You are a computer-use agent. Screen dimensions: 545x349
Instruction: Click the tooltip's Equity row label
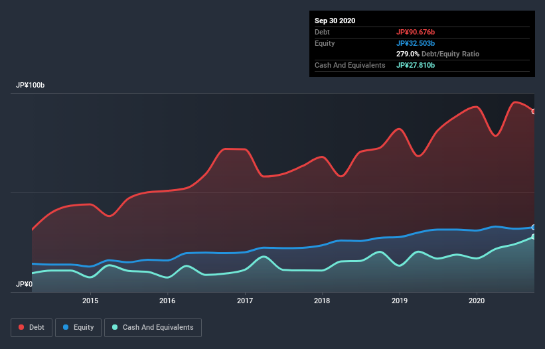tap(325, 43)
